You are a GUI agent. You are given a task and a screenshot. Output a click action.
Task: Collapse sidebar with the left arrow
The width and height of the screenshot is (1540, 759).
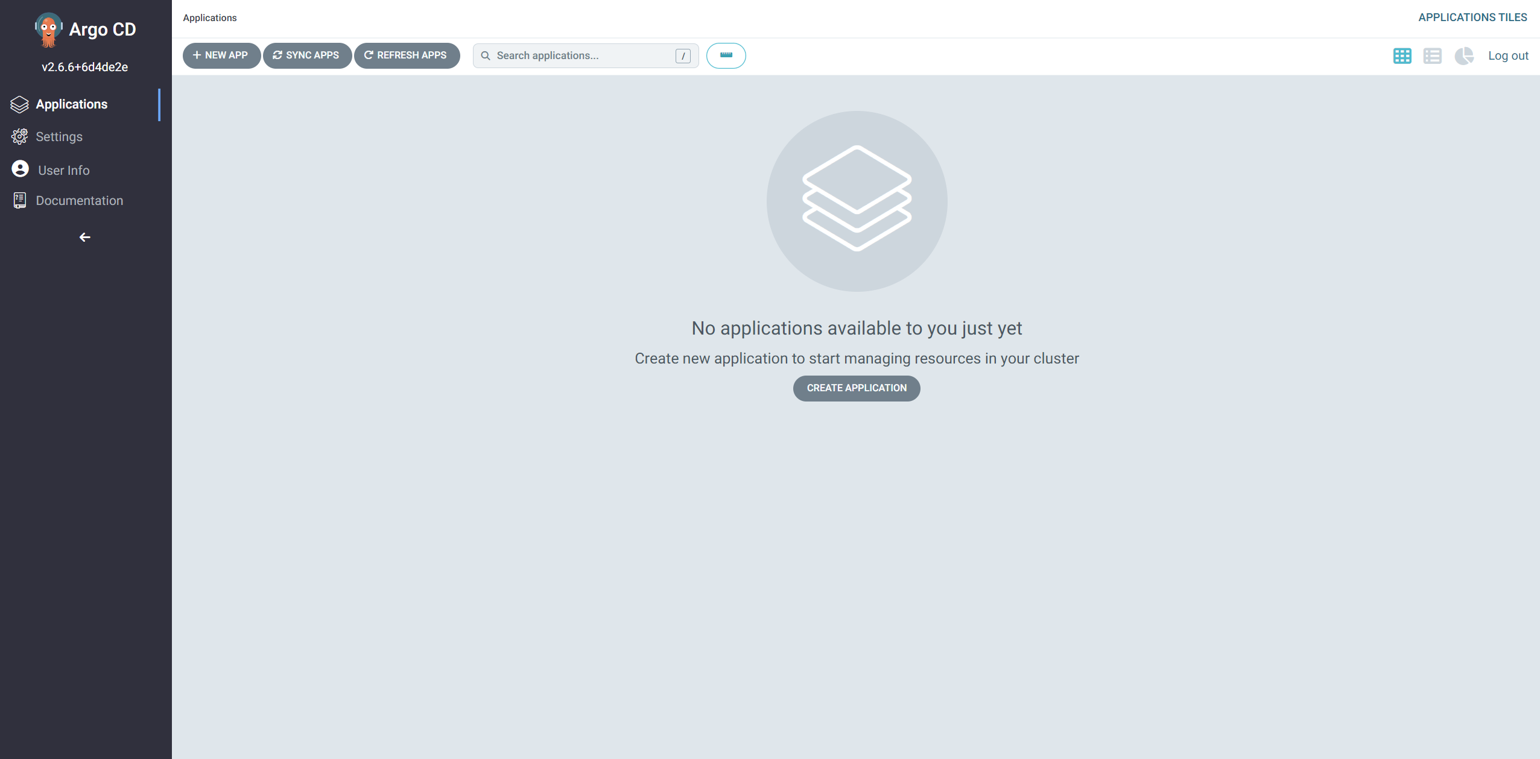click(85, 238)
